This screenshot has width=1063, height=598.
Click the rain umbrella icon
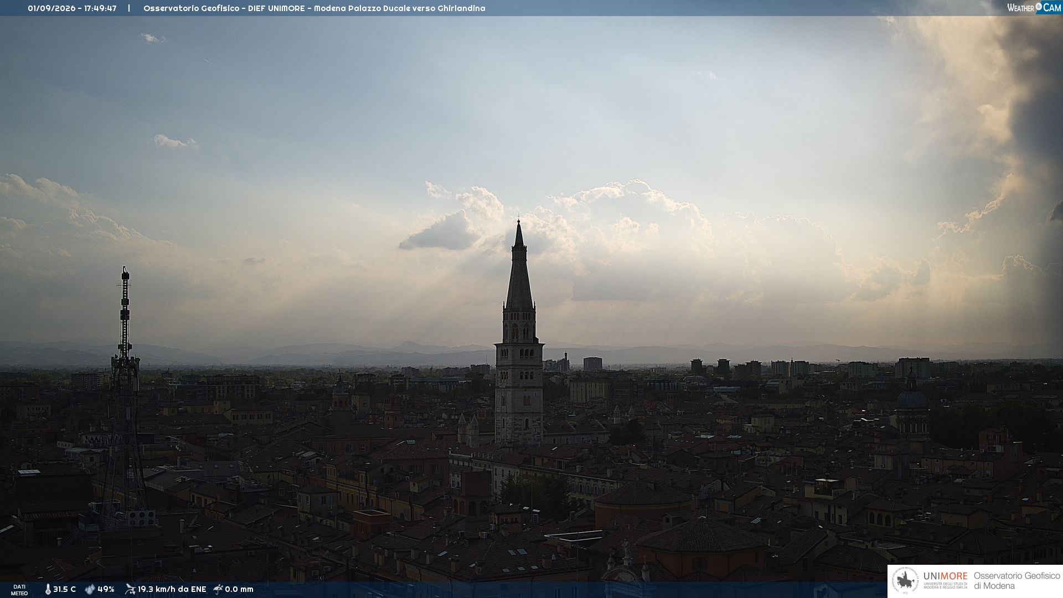pyautogui.click(x=218, y=589)
